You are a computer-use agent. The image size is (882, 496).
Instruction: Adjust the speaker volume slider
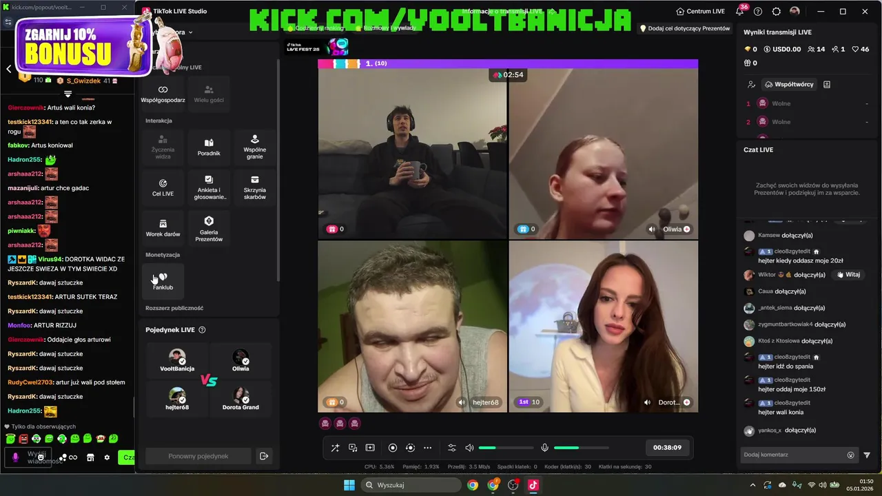[x=506, y=448]
